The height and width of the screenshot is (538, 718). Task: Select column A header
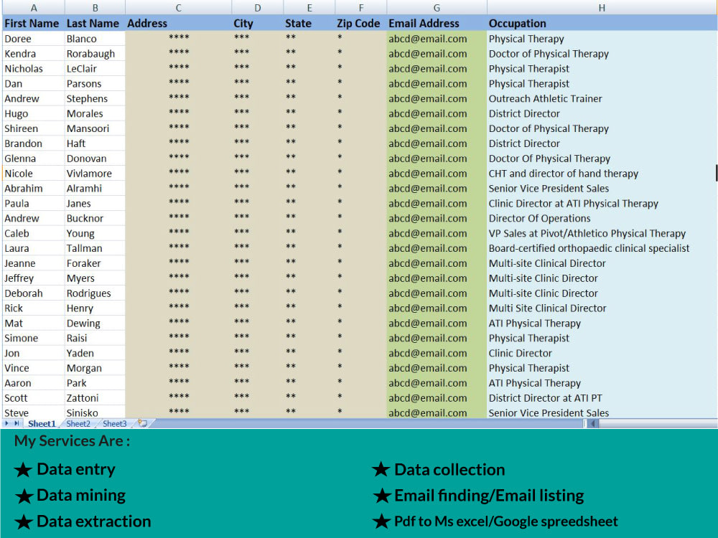click(x=34, y=8)
